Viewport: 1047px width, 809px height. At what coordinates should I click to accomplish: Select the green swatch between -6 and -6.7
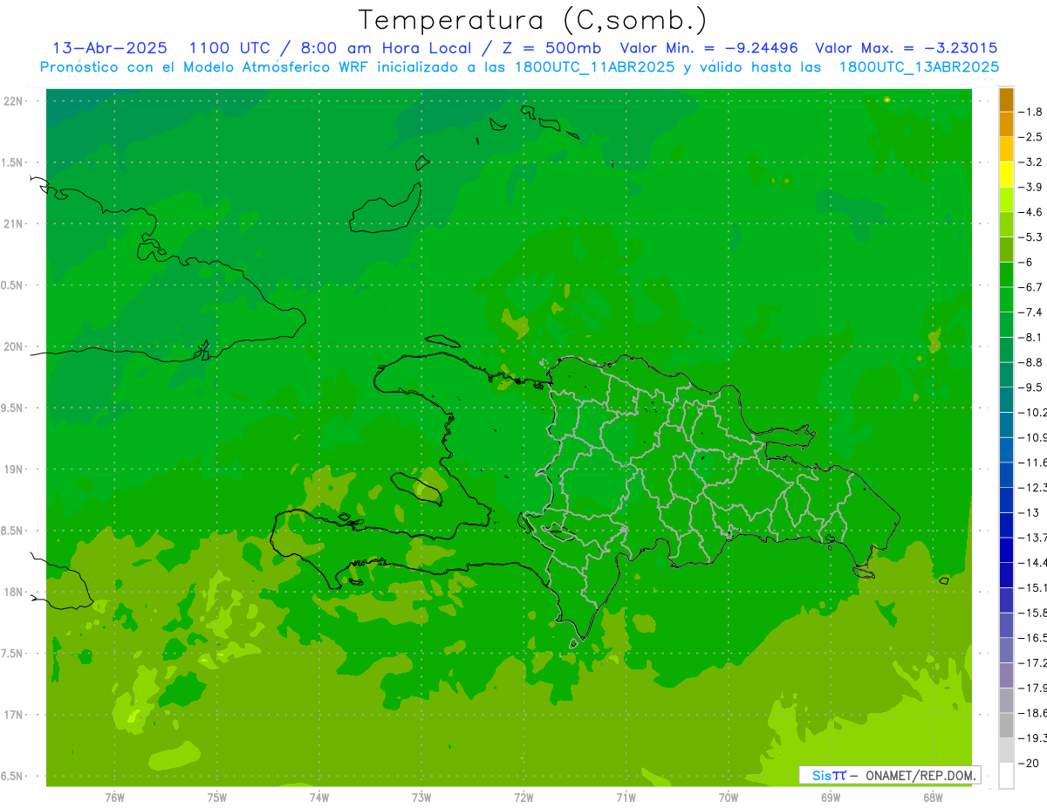(x=1006, y=275)
